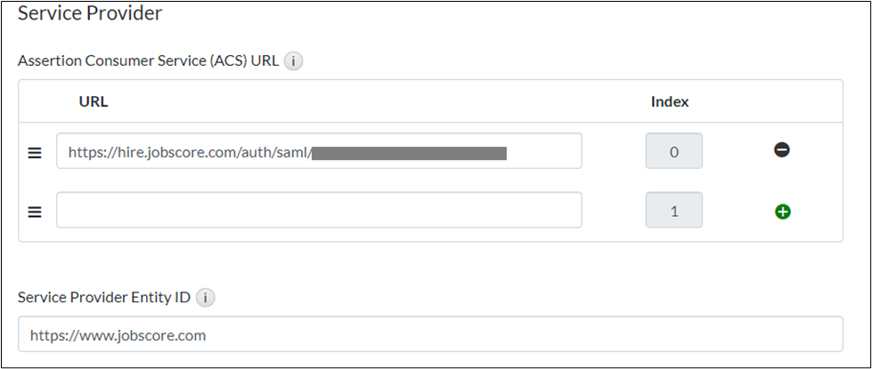The image size is (872, 369).
Task: Remove the first ACS URL with the minus icon
Action: pyautogui.click(x=782, y=150)
